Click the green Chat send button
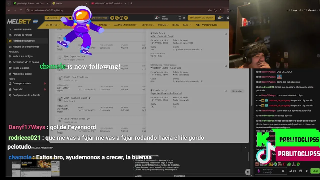 coord(315,171)
